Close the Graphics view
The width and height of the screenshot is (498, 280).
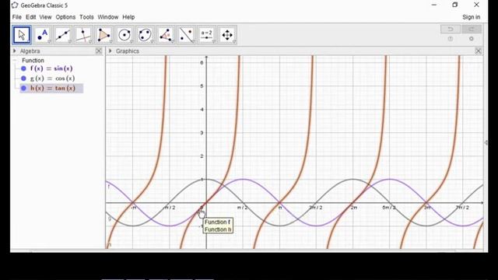tap(478, 51)
